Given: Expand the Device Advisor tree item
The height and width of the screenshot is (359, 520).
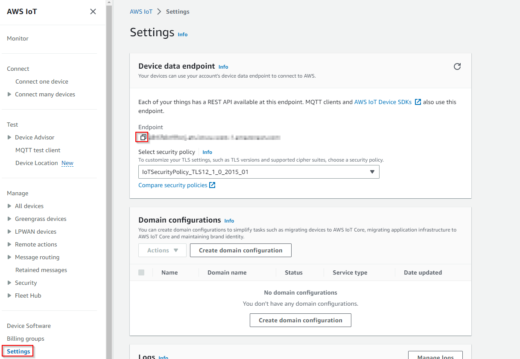Looking at the screenshot, I should pos(9,137).
